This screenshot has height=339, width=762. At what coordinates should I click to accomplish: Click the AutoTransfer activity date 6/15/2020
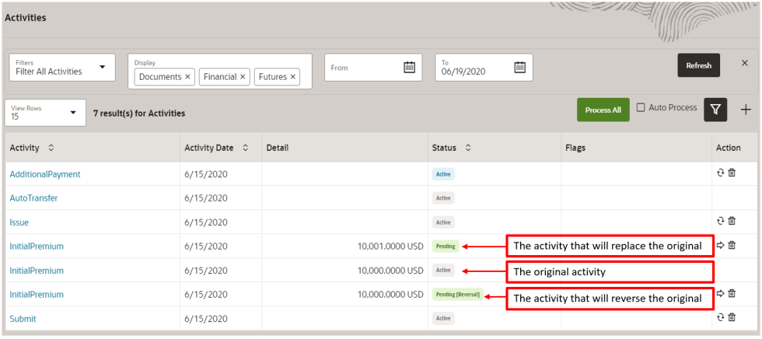(x=206, y=198)
